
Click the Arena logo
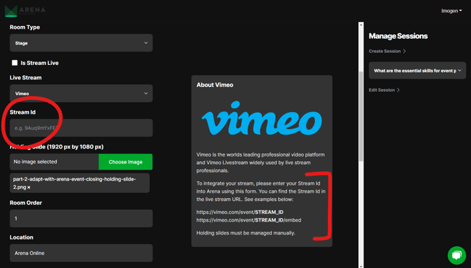(25, 11)
